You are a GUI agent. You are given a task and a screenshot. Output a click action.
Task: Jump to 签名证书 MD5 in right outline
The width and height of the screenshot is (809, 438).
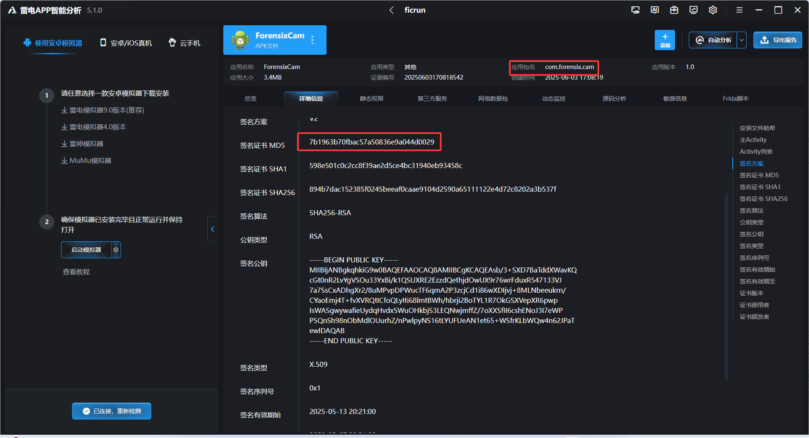759,175
